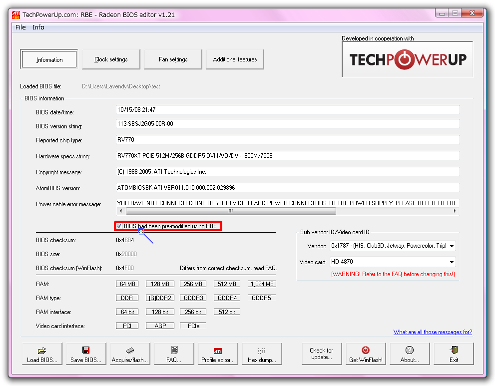Open 'What are all those messages for?' link
Image resolution: width=495 pixels, height=386 pixels.
tap(433, 332)
